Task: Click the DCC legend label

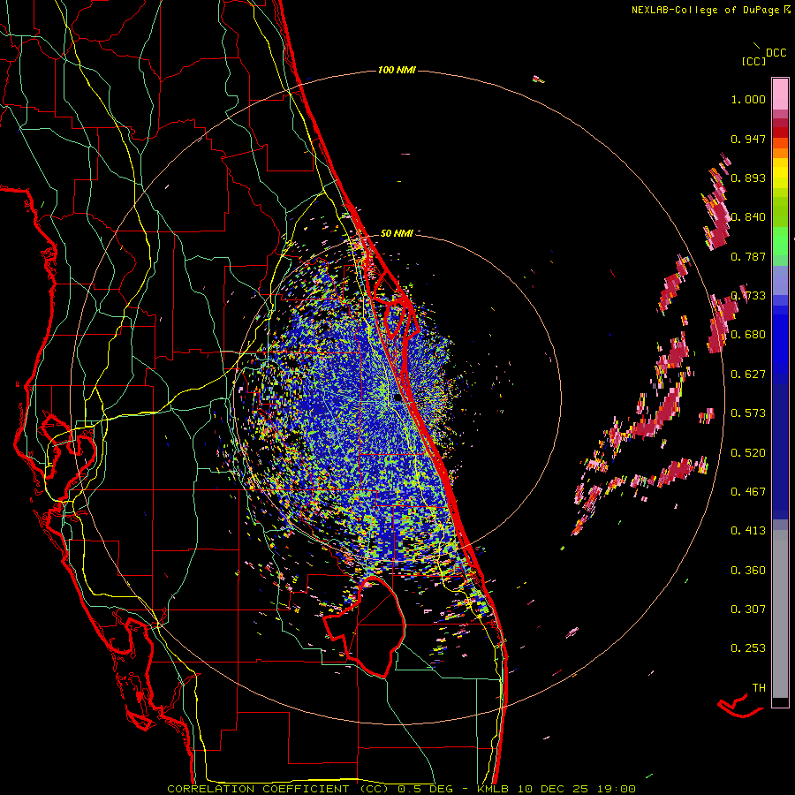Action: tap(776, 53)
